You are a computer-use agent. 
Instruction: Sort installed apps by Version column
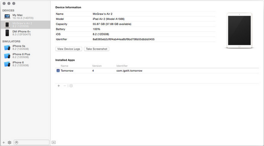coord(97,66)
